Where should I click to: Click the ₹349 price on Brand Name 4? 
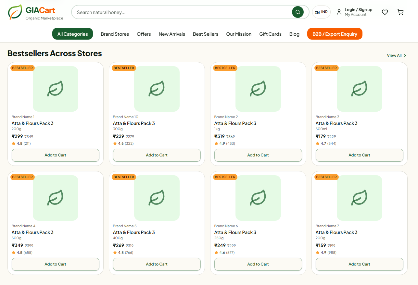18,245
